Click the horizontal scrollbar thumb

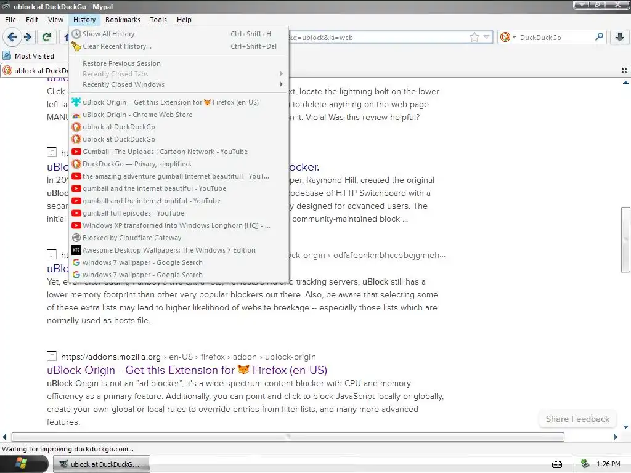(288, 437)
